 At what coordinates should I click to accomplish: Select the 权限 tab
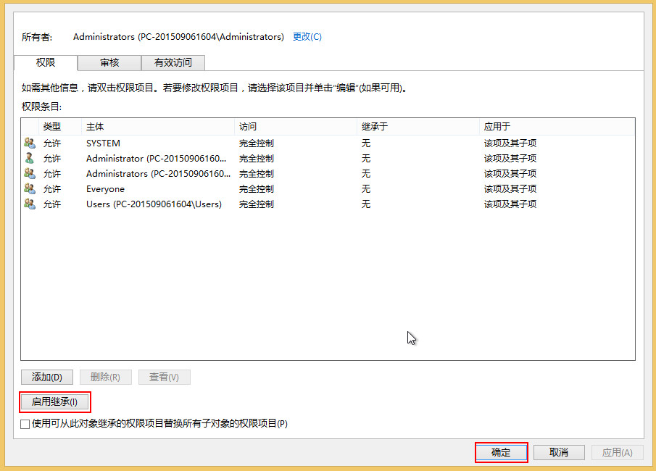click(46, 62)
